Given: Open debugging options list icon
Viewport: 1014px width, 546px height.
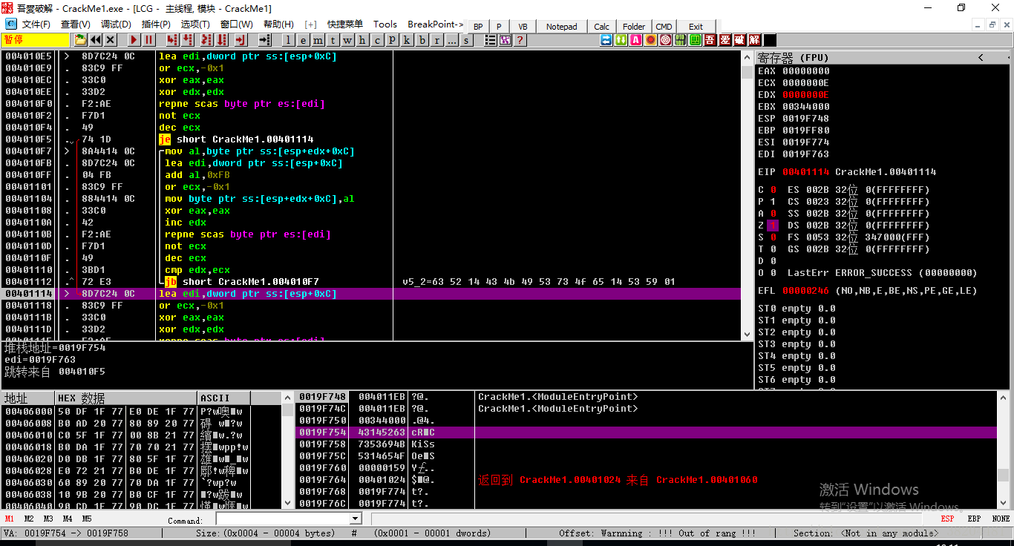Looking at the screenshot, I should tap(491, 40).
